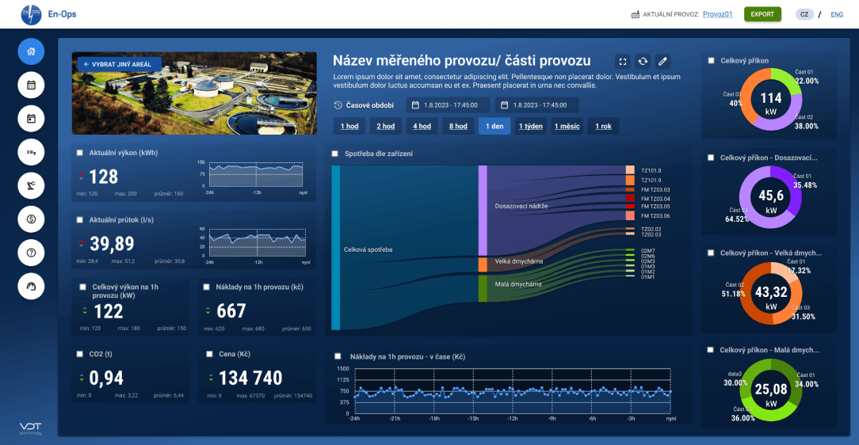Enable the Celkový příkon checkbox
The width and height of the screenshot is (859, 445).
click(711, 61)
